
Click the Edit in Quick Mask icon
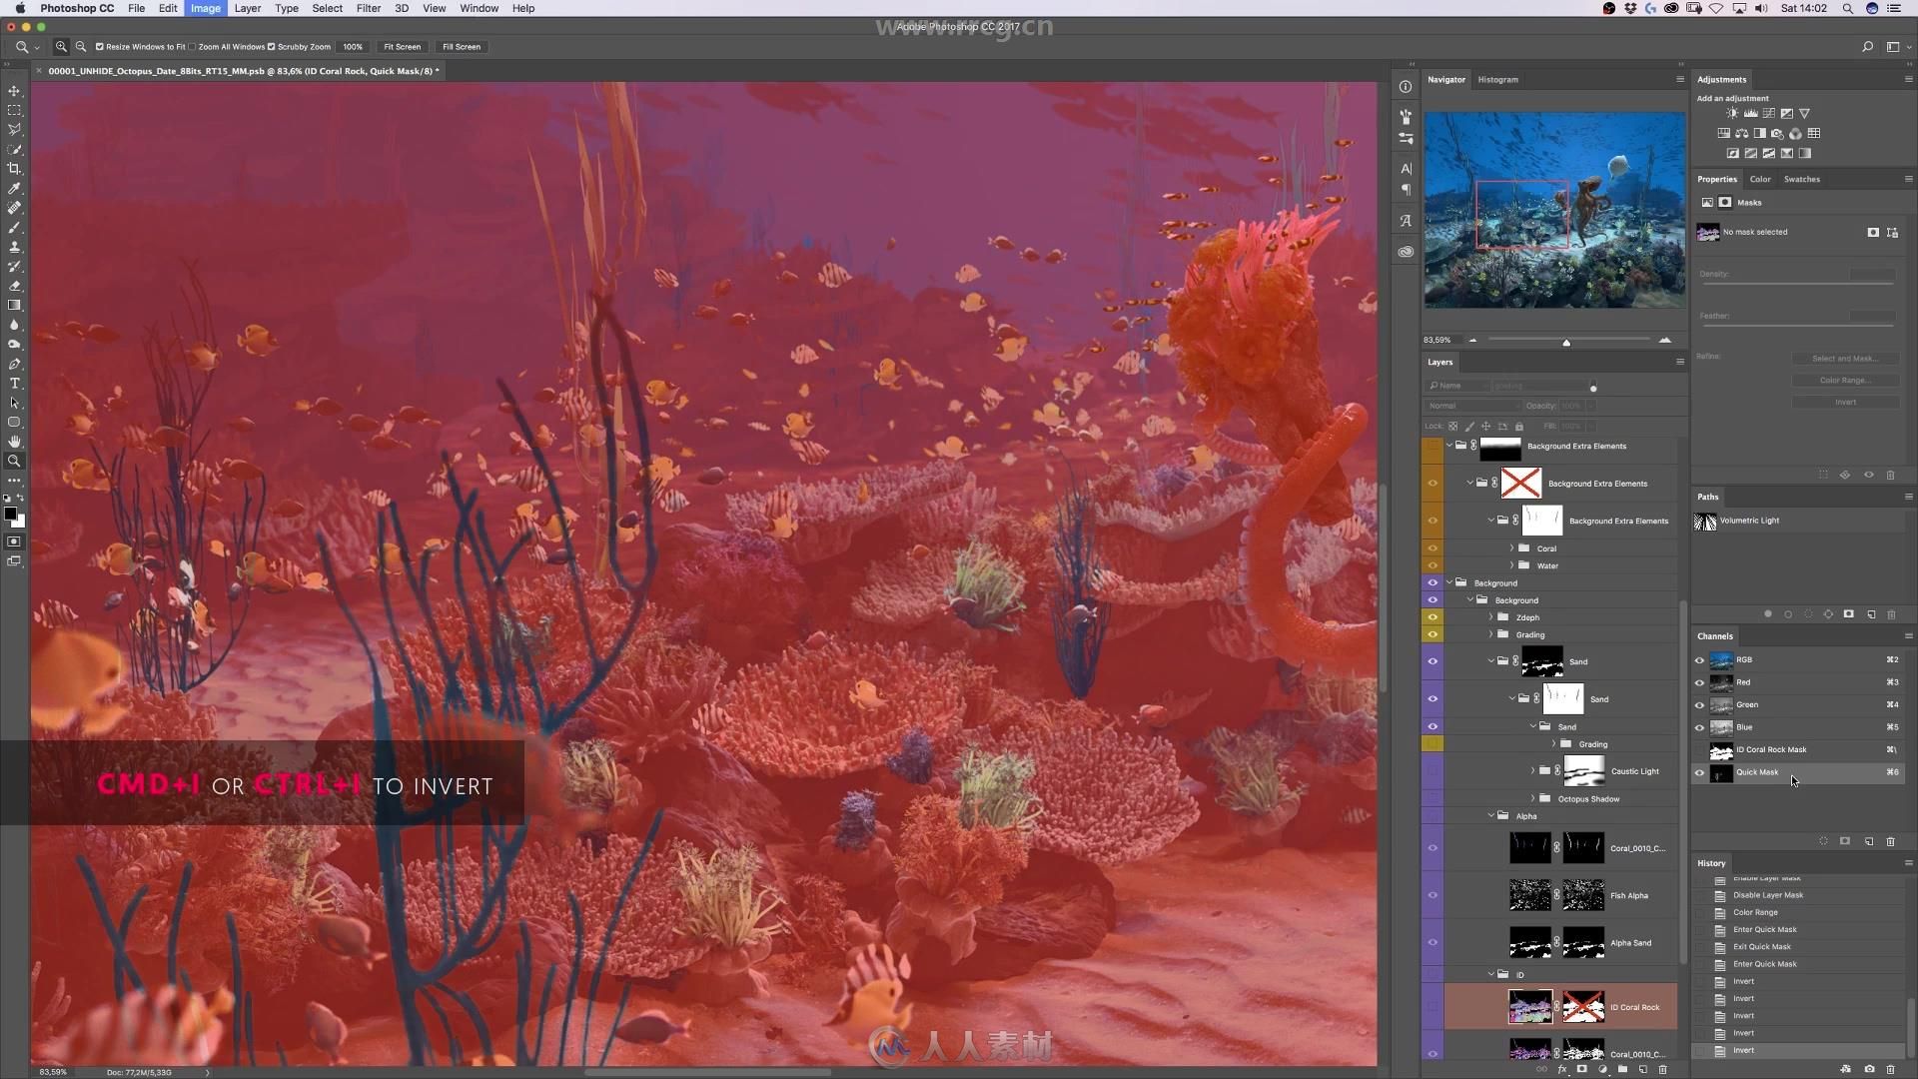point(15,544)
